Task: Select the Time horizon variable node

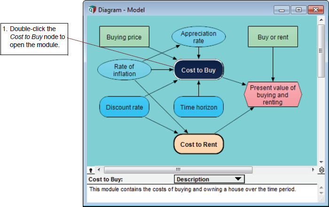Action: point(198,107)
